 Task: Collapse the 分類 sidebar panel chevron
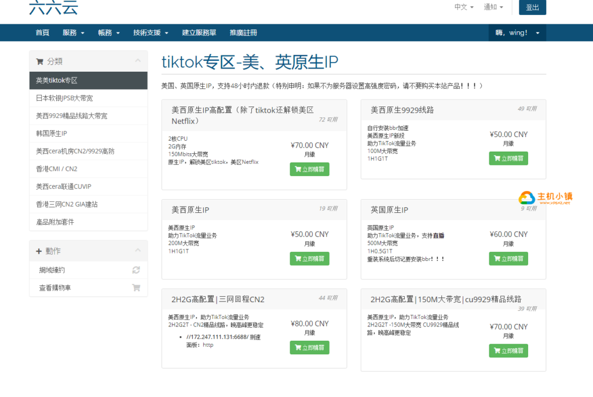tap(138, 61)
